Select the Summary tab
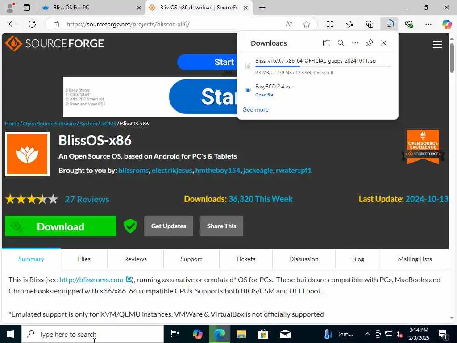This screenshot has height=343, width=457. 31,259
